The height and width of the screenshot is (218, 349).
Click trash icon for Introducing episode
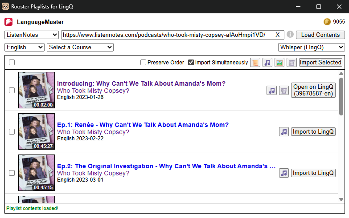pos(284,91)
